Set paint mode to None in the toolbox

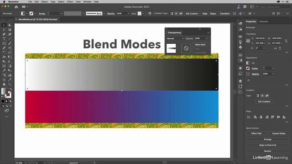(10, 101)
